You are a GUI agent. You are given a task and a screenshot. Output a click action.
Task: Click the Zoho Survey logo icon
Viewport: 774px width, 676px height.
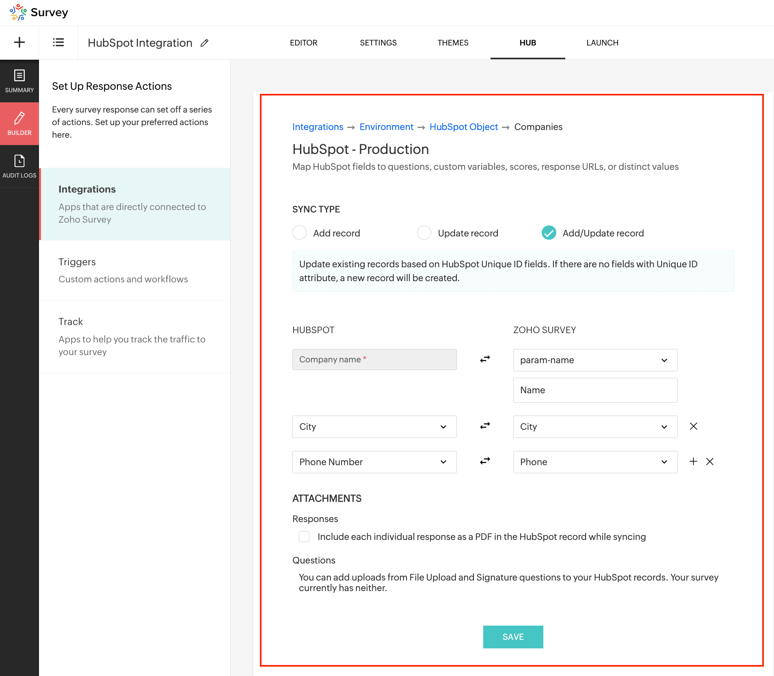point(18,12)
